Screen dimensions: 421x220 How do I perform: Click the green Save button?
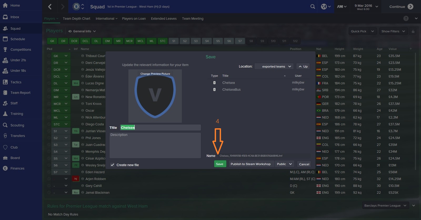coord(220,164)
